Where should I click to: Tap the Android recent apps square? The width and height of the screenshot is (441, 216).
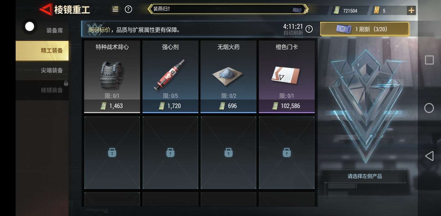point(429,60)
